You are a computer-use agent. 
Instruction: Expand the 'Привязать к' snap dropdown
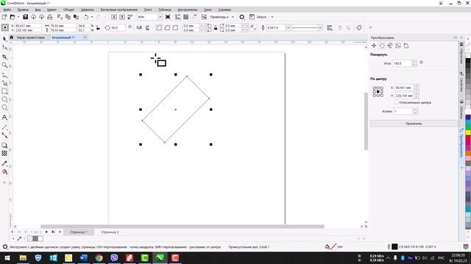pos(233,17)
